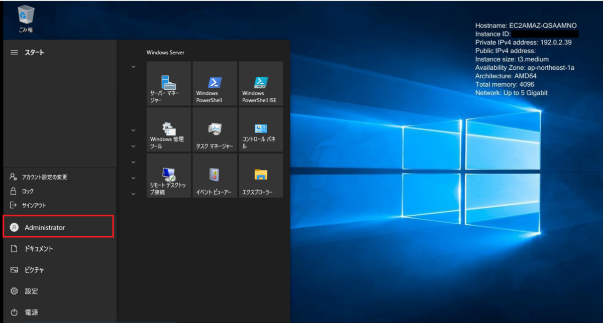Screen dimensions: 603x323
Task: Select the ごみ箱 desktop icon
Action: pos(26,20)
